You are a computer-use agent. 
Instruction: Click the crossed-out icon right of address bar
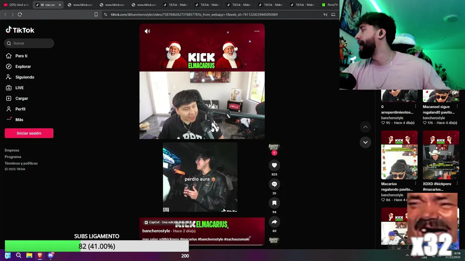tap(325, 14)
